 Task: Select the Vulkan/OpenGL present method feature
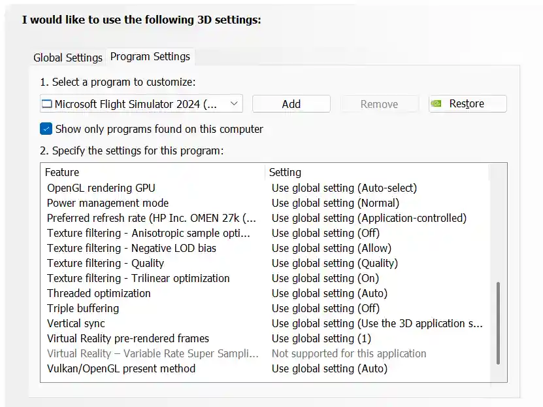(x=121, y=368)
